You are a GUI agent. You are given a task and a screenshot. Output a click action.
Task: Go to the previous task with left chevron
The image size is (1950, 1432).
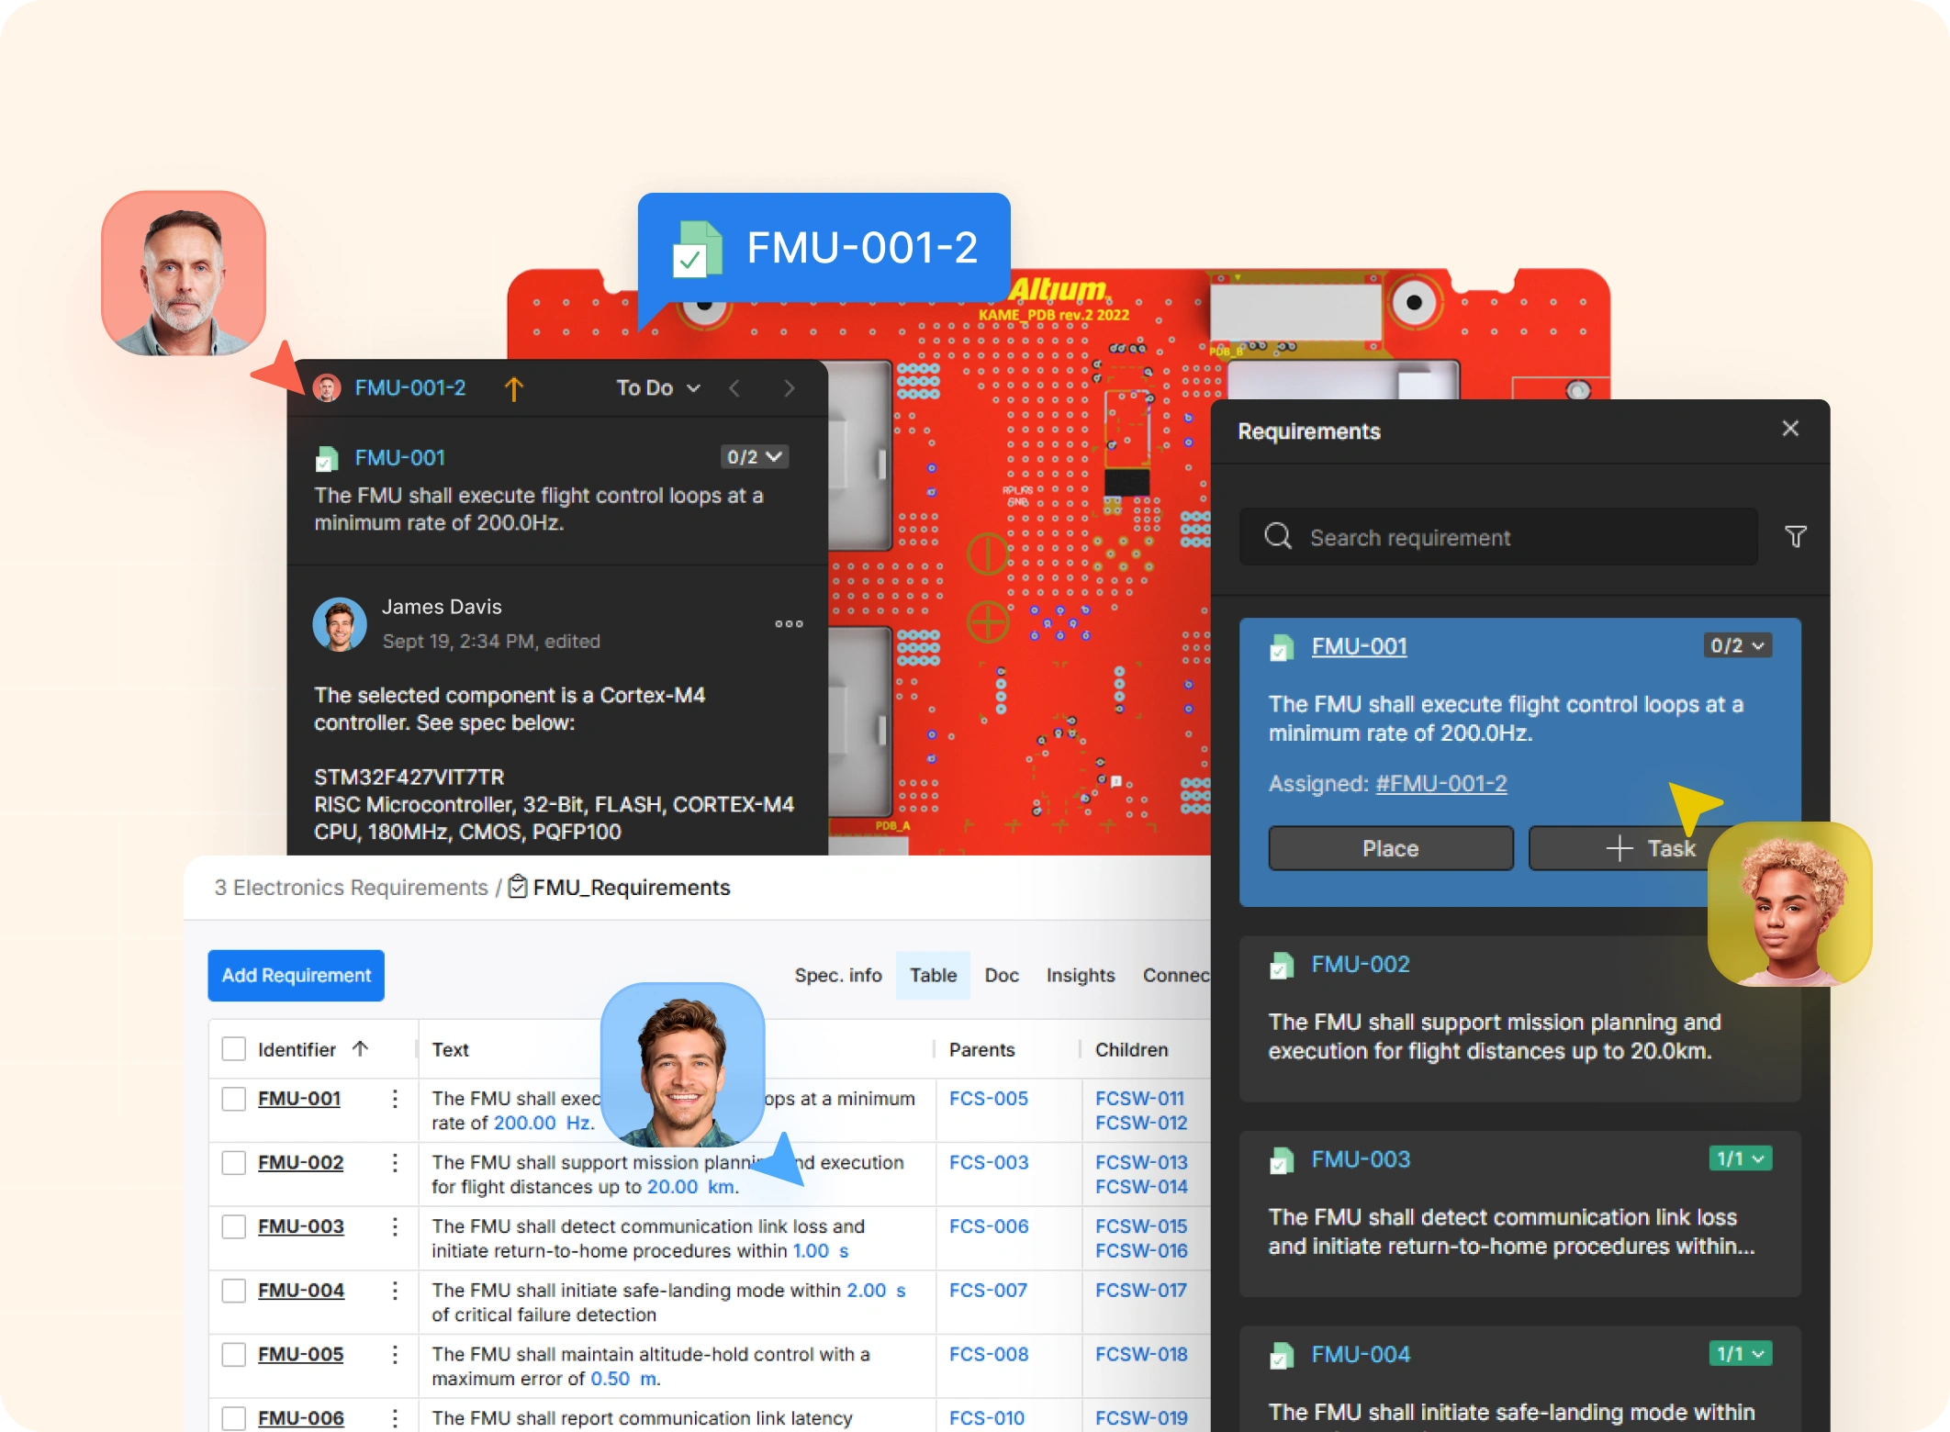734,388
